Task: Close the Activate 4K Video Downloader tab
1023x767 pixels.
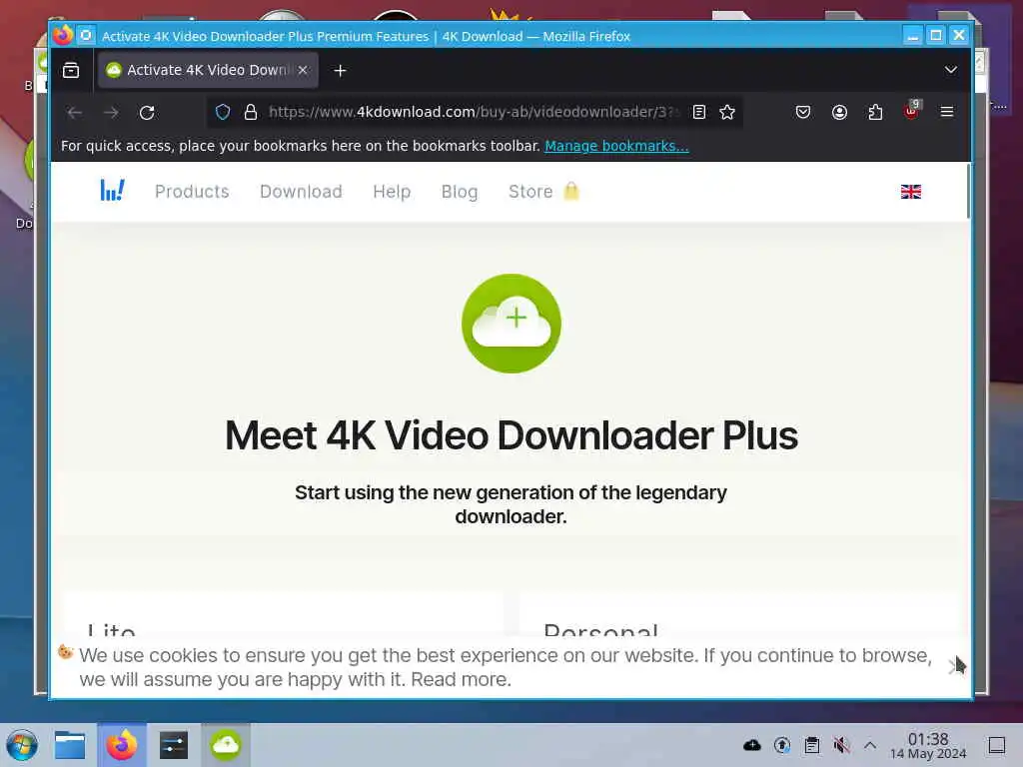Action: pyautogui.click(x=303, y=70)
